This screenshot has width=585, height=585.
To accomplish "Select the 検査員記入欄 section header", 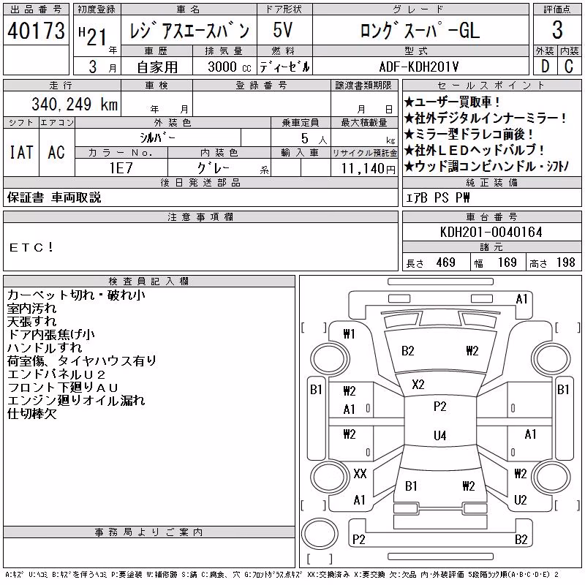I will click(148, 281).
